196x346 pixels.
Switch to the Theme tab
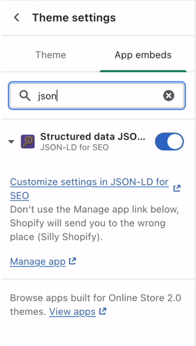pos(51,55)
